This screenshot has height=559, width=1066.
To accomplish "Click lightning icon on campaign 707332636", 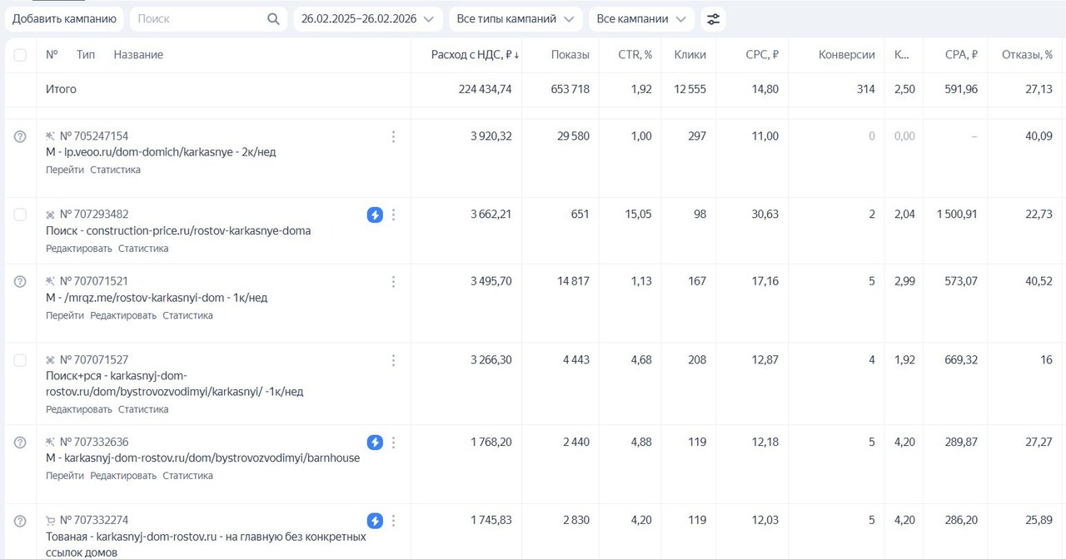I will (375, 443).
